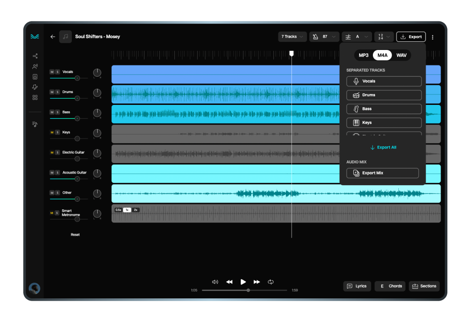Click the Keys pan knob
The width and height of the screenshot is (471, 322).
click(97, 133)
